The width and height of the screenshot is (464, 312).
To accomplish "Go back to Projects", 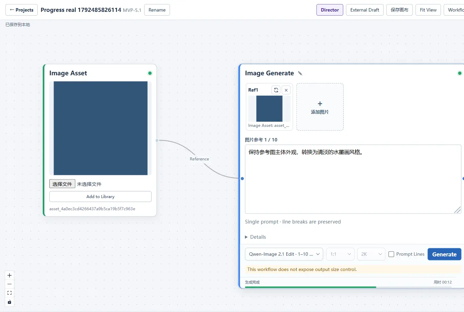I will [x=22, y=10].
